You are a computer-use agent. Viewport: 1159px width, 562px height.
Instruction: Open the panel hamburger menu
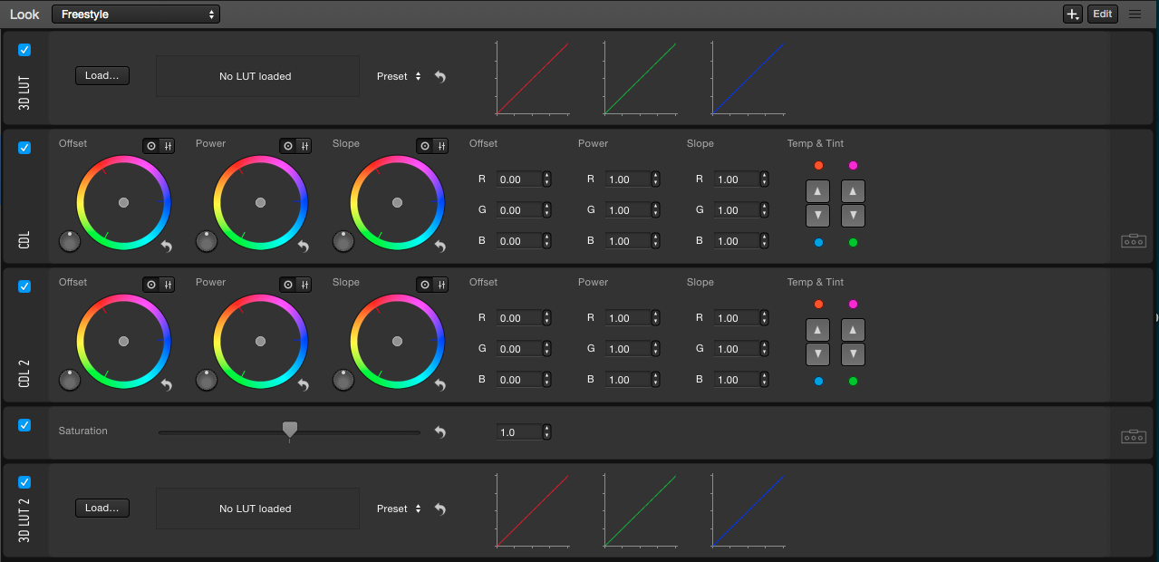pyautogui.click(x=1135, y=15)
